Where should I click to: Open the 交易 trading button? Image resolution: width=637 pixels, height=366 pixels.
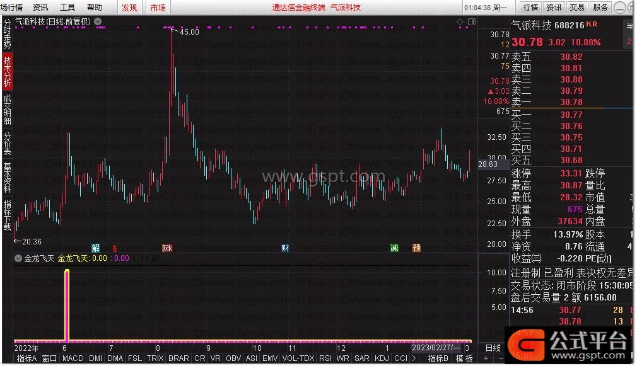click(577, 8)
